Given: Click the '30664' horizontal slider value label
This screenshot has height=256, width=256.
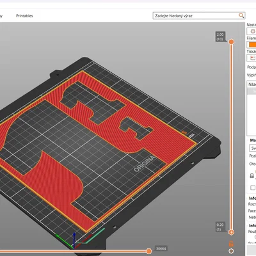Looking at the screenshot, I should [x=161, y=248].
